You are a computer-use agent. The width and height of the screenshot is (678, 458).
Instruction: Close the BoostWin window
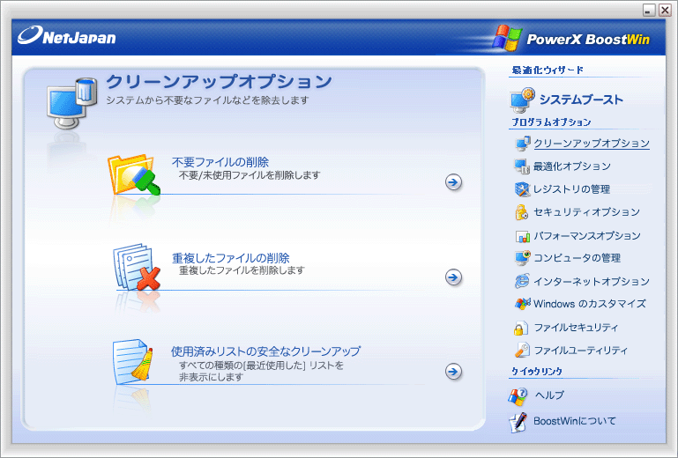click(x=665, y=10)
